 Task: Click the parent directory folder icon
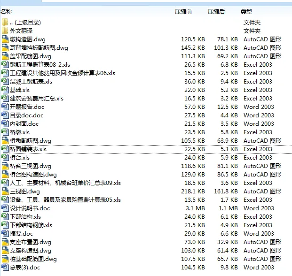(x=5, y=23)
